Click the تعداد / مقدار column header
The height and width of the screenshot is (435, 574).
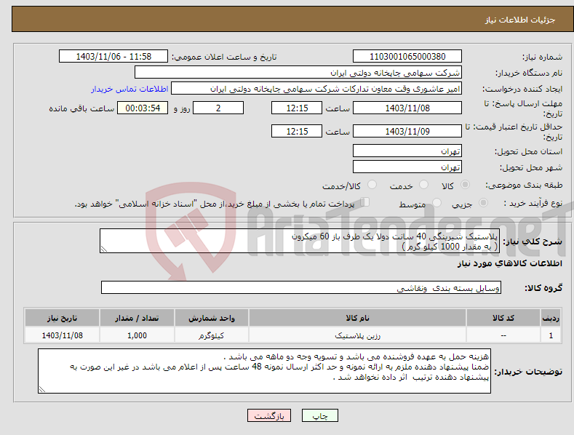[137, 318]
